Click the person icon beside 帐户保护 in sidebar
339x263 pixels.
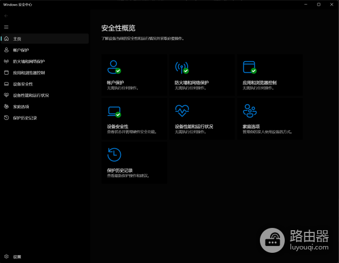[x=6, y=50]
